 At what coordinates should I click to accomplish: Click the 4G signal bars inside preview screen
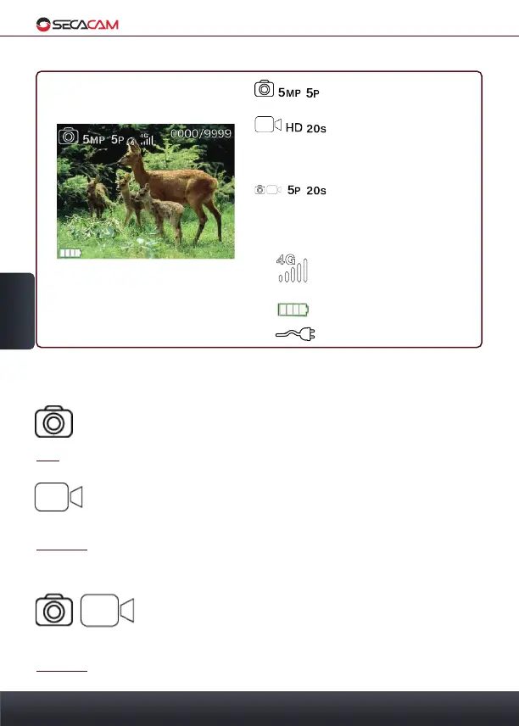click(x=147, y=139)
